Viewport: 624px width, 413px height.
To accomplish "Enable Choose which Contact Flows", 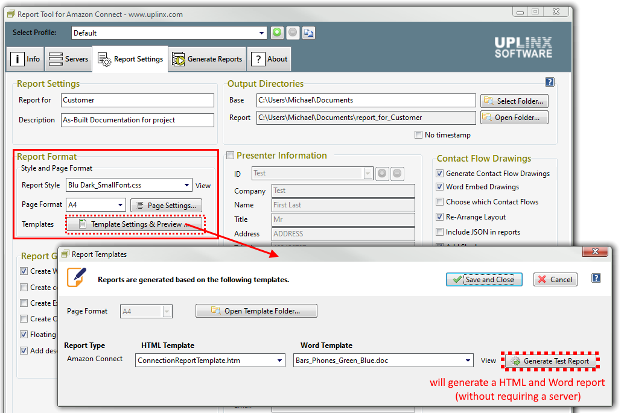I will click(439, 201).
